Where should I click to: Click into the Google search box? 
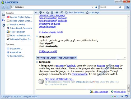109,7
